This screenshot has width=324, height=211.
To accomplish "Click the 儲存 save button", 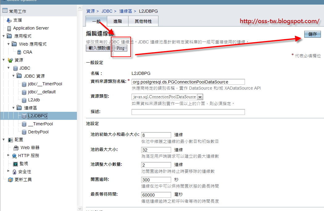I will (x=313, y=34).
